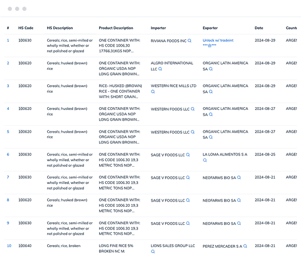
Task: Click ALGRO INTERNATIONAL LLC importer name
Action: tap(172, 66)
